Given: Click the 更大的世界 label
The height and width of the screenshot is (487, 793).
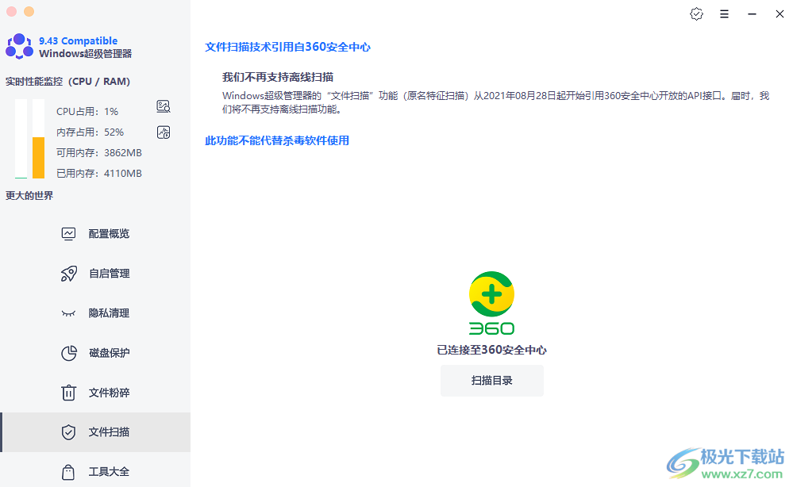Looking at the screenshot, I should click(x=29, y=195).
